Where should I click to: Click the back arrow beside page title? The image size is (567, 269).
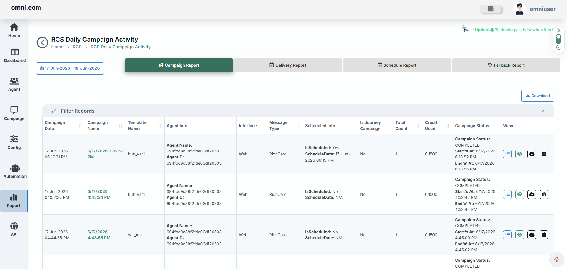42,42
